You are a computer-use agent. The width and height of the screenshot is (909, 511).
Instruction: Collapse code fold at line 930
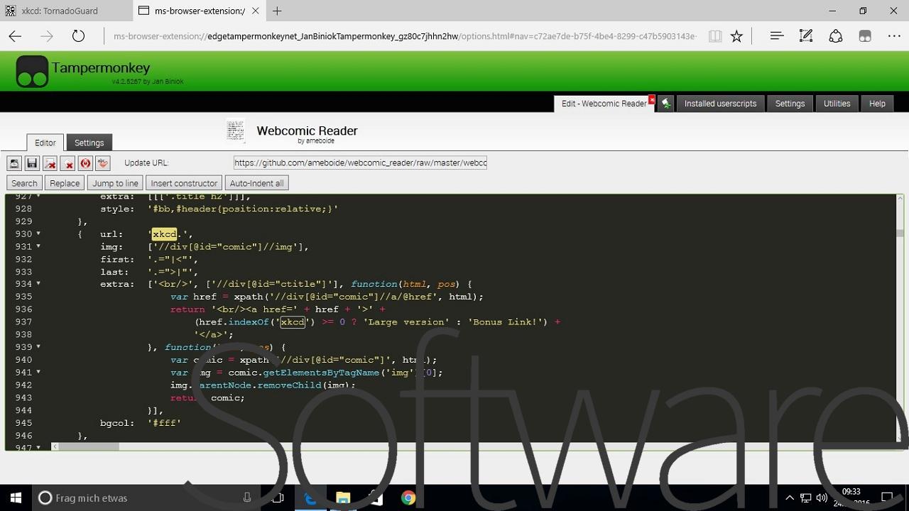point(38,233)
